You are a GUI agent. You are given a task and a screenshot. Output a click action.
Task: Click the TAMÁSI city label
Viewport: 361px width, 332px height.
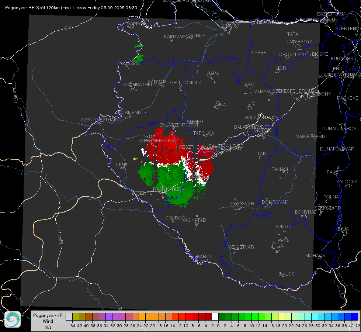pyautogui.click(x=280, y=169)
